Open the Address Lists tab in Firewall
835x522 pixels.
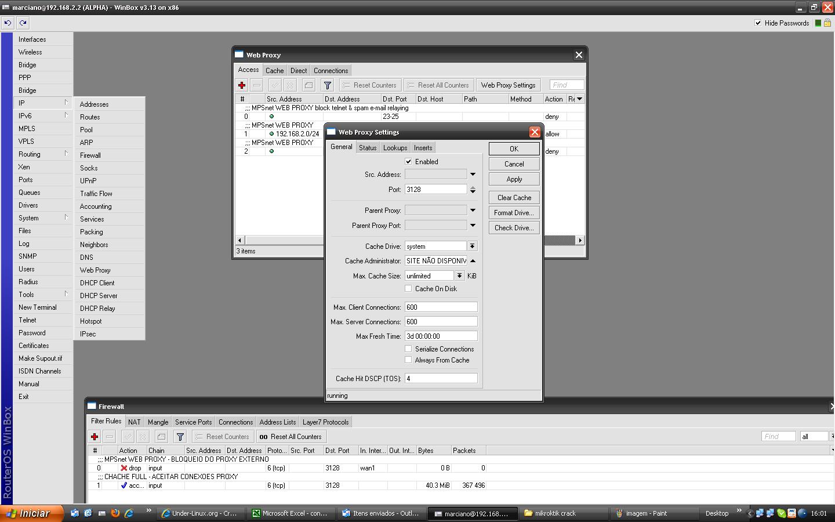point(278,422)
